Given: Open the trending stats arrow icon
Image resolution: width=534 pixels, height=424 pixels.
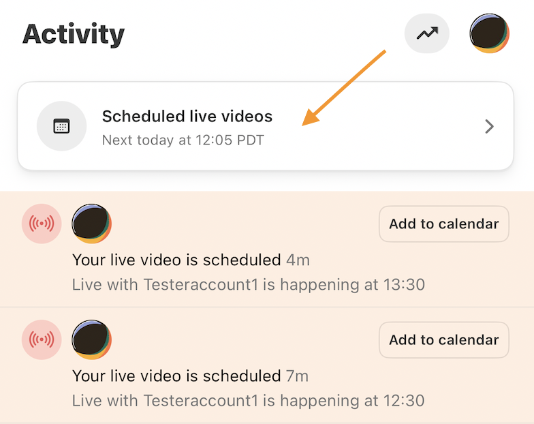Looking at the screenshot, I should point(426,33).
